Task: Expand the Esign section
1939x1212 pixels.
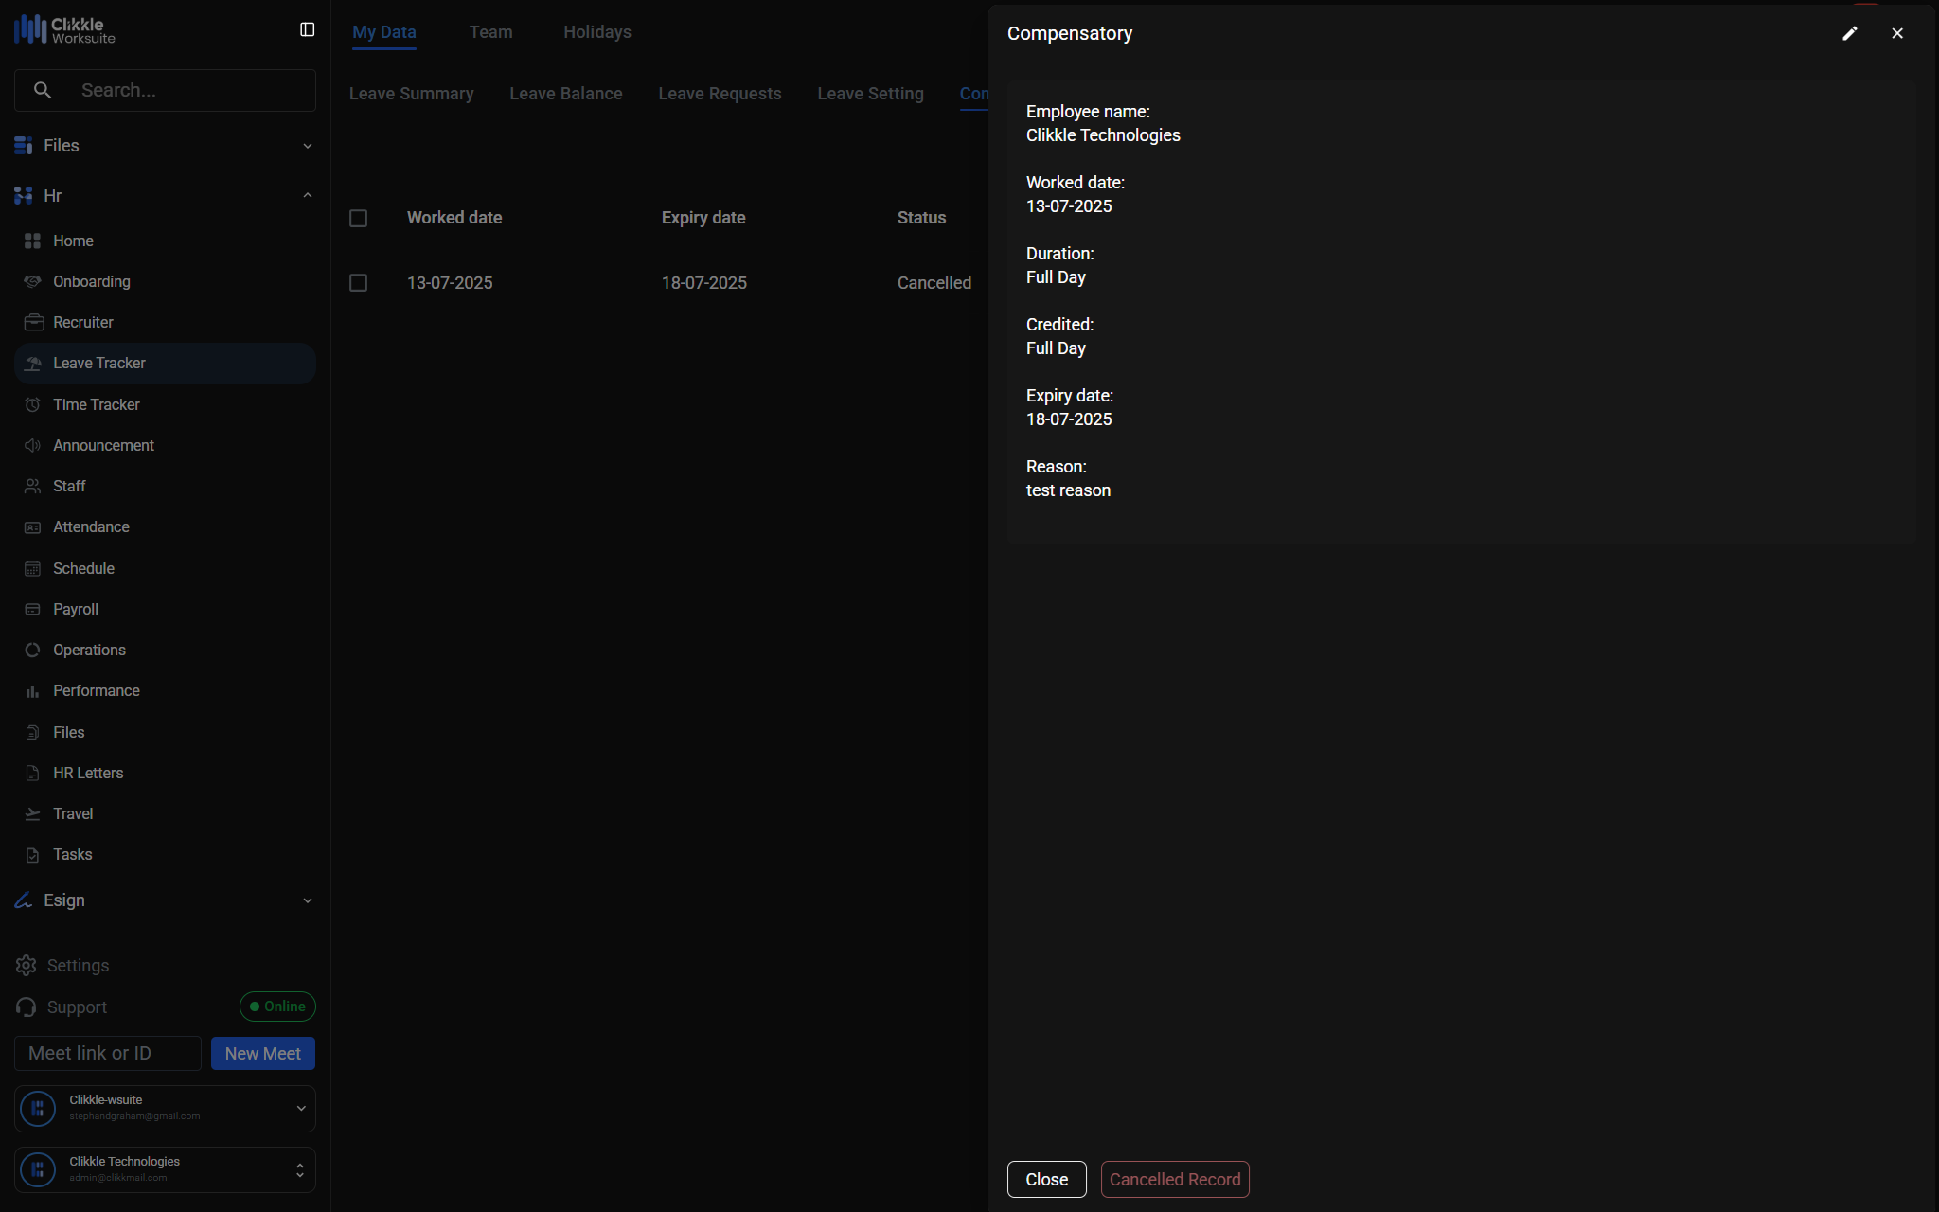Action: pyautogui.click(x=307, y=900)
